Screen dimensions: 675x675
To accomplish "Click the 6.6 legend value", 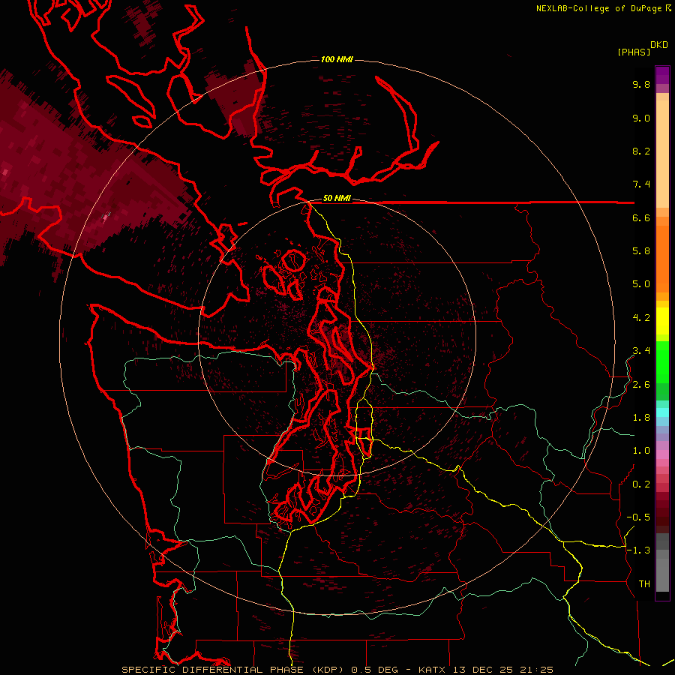I will click(641, 217).
